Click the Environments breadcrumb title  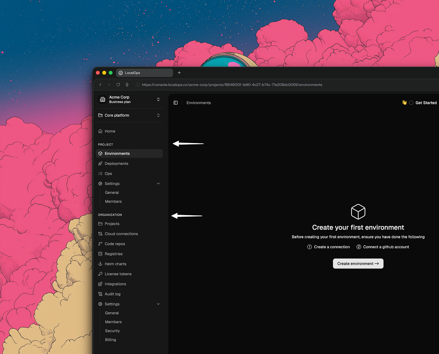(x=199, y=103)
